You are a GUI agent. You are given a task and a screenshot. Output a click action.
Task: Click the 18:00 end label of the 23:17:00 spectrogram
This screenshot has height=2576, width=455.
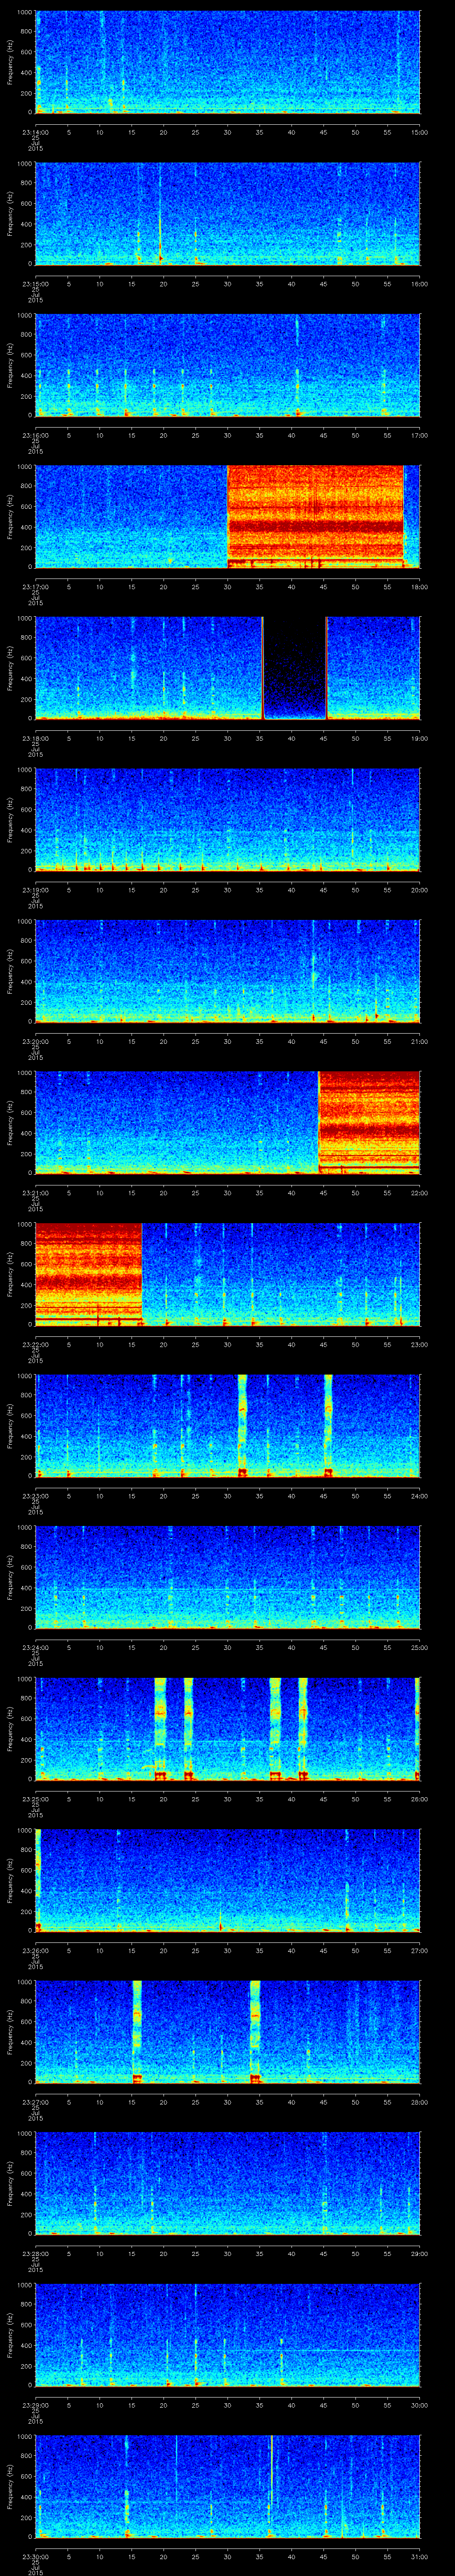(419, 586)
